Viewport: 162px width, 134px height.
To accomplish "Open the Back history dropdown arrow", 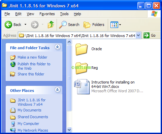I will [x=26, y=25].
